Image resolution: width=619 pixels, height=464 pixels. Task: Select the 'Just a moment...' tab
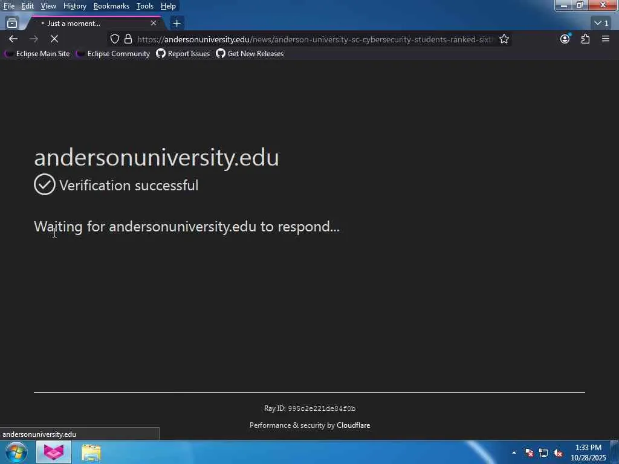(95, 24)
